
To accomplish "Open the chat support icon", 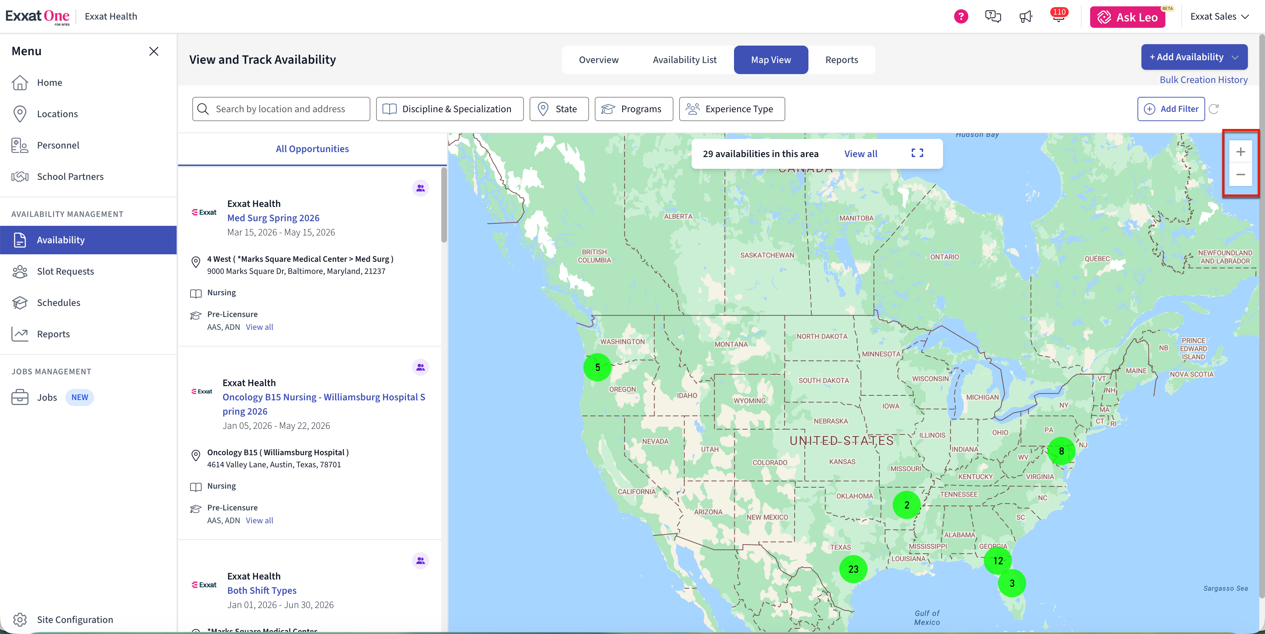I will 993,17.
